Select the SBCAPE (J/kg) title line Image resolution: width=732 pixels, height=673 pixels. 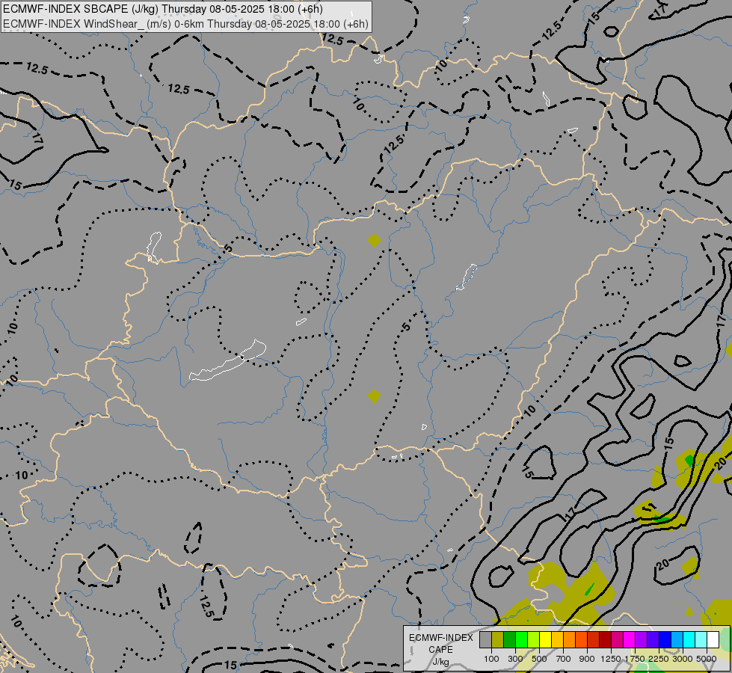[162, 9]
